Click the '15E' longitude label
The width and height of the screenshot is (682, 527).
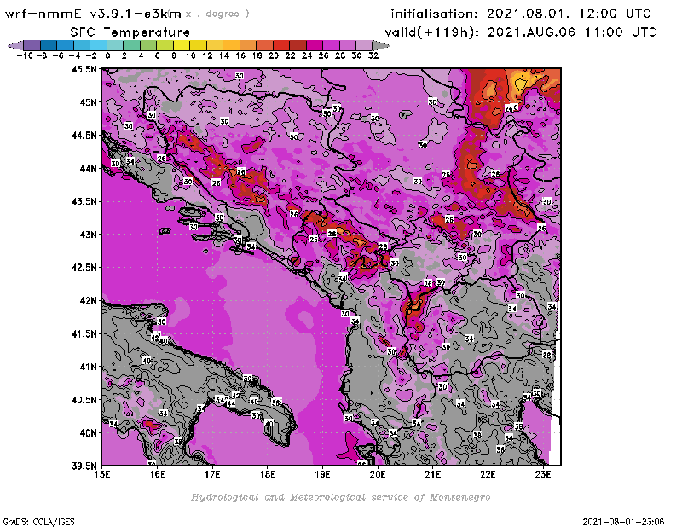tap(102, 474)
